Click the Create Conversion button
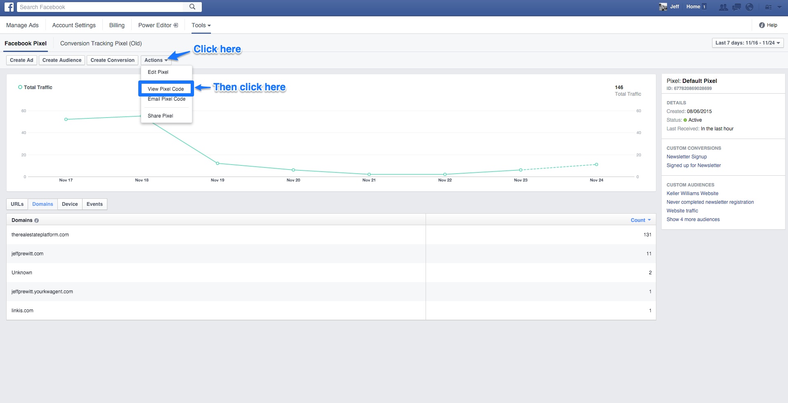Screen dimensions: 788x403 (113, 60)
